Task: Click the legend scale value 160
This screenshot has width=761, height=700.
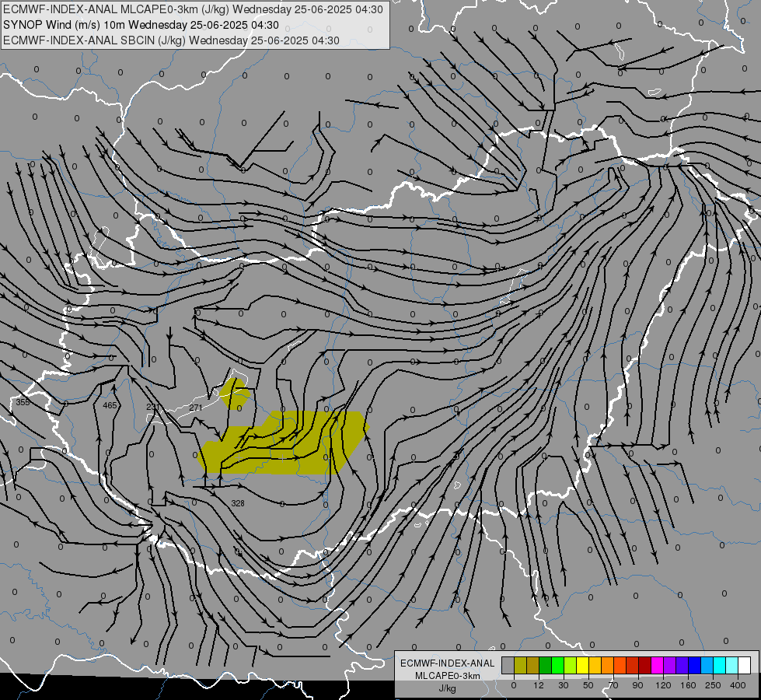Action: pos(688,685)
